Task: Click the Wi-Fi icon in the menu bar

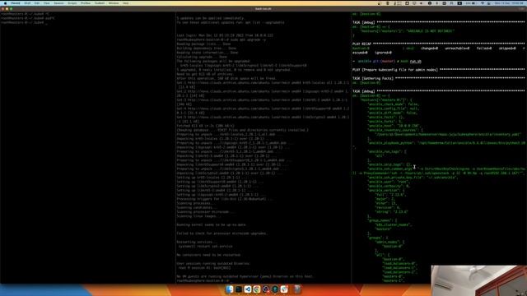Action: tap(483, 3)
